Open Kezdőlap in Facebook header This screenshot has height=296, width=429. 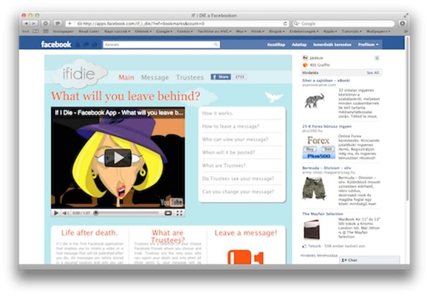coord(276,44)
